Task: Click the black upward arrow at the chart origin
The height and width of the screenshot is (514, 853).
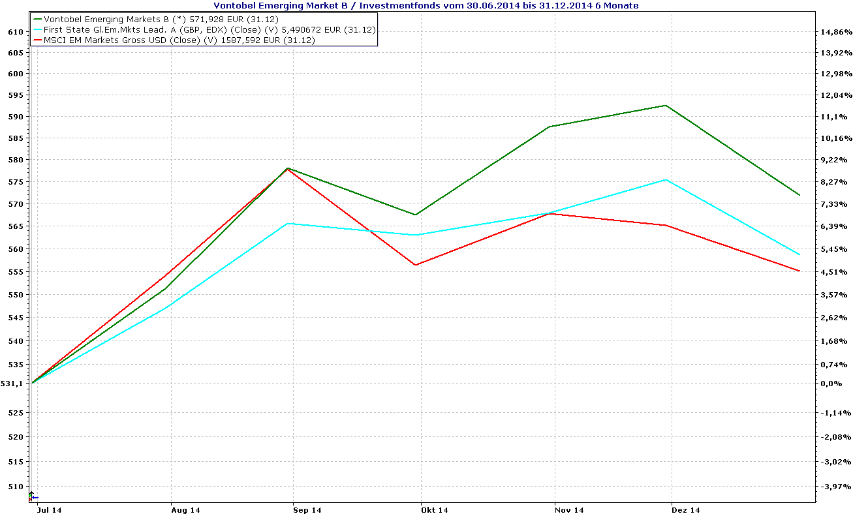Action: [31, 495]
